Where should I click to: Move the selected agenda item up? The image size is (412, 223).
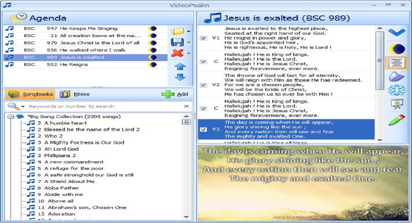pos(180,66)
